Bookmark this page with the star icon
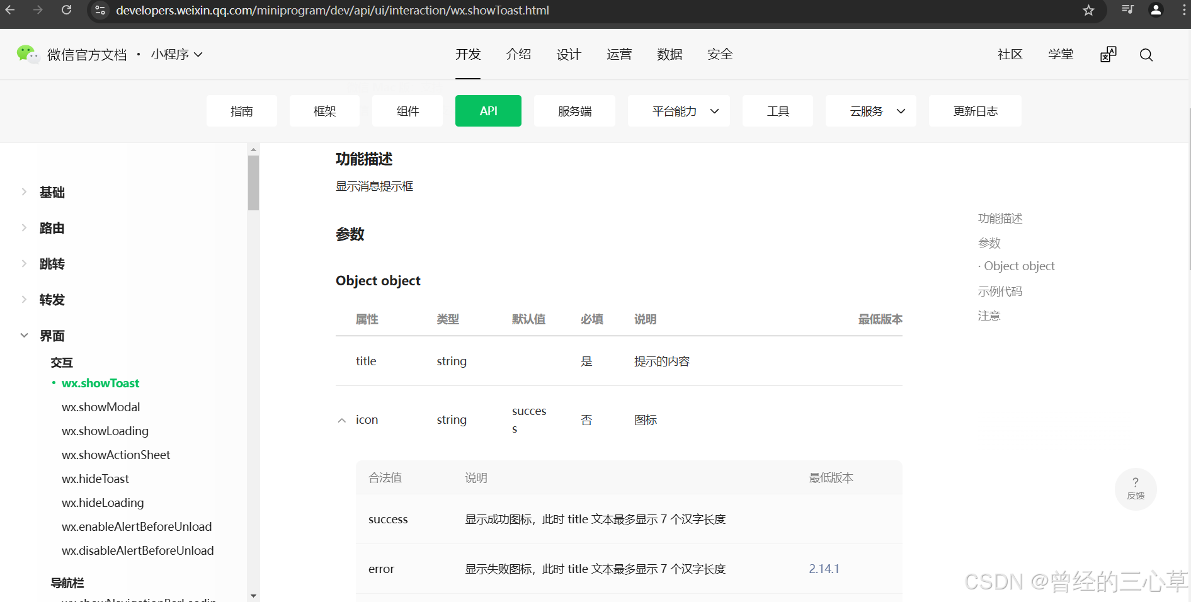Screen dimensions: 1191x602 (x=1088, y=10)
